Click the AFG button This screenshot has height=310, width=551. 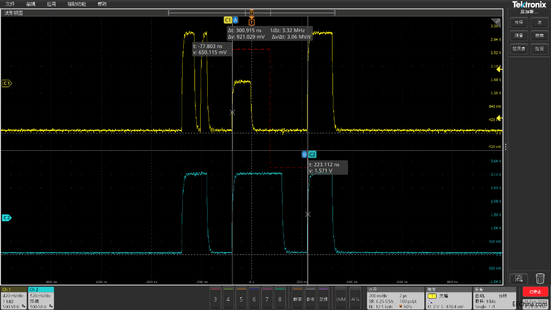tap(355, 298)
